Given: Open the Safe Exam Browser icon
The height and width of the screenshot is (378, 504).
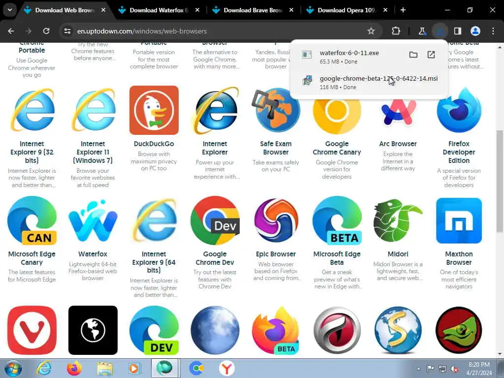Looking at the screenshot, I should point(276,110).
